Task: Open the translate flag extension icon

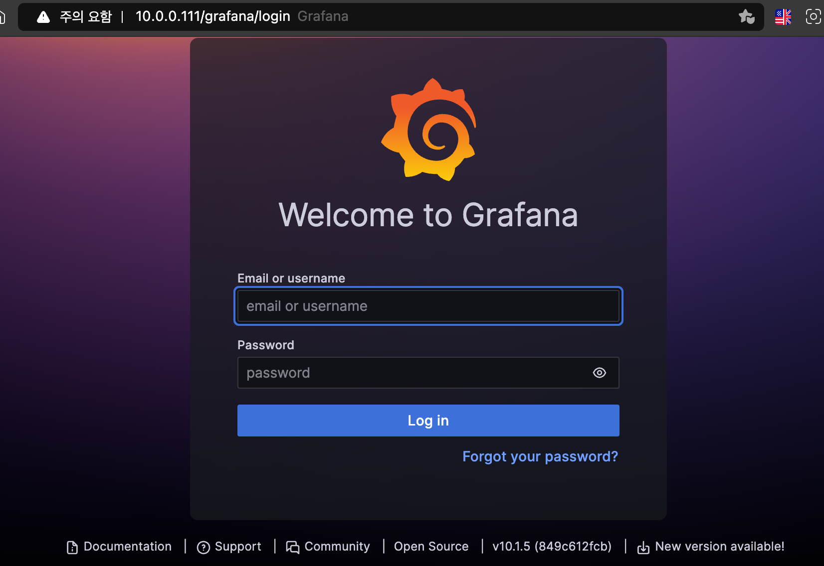Action: [783, 17]
